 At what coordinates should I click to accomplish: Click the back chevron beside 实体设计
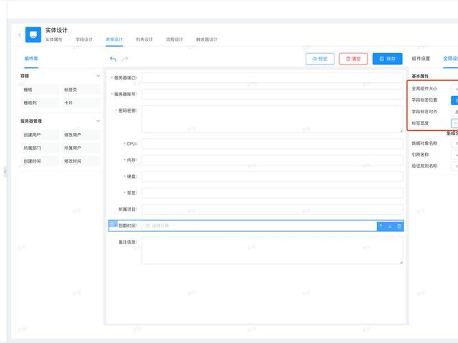pos(19,35)
